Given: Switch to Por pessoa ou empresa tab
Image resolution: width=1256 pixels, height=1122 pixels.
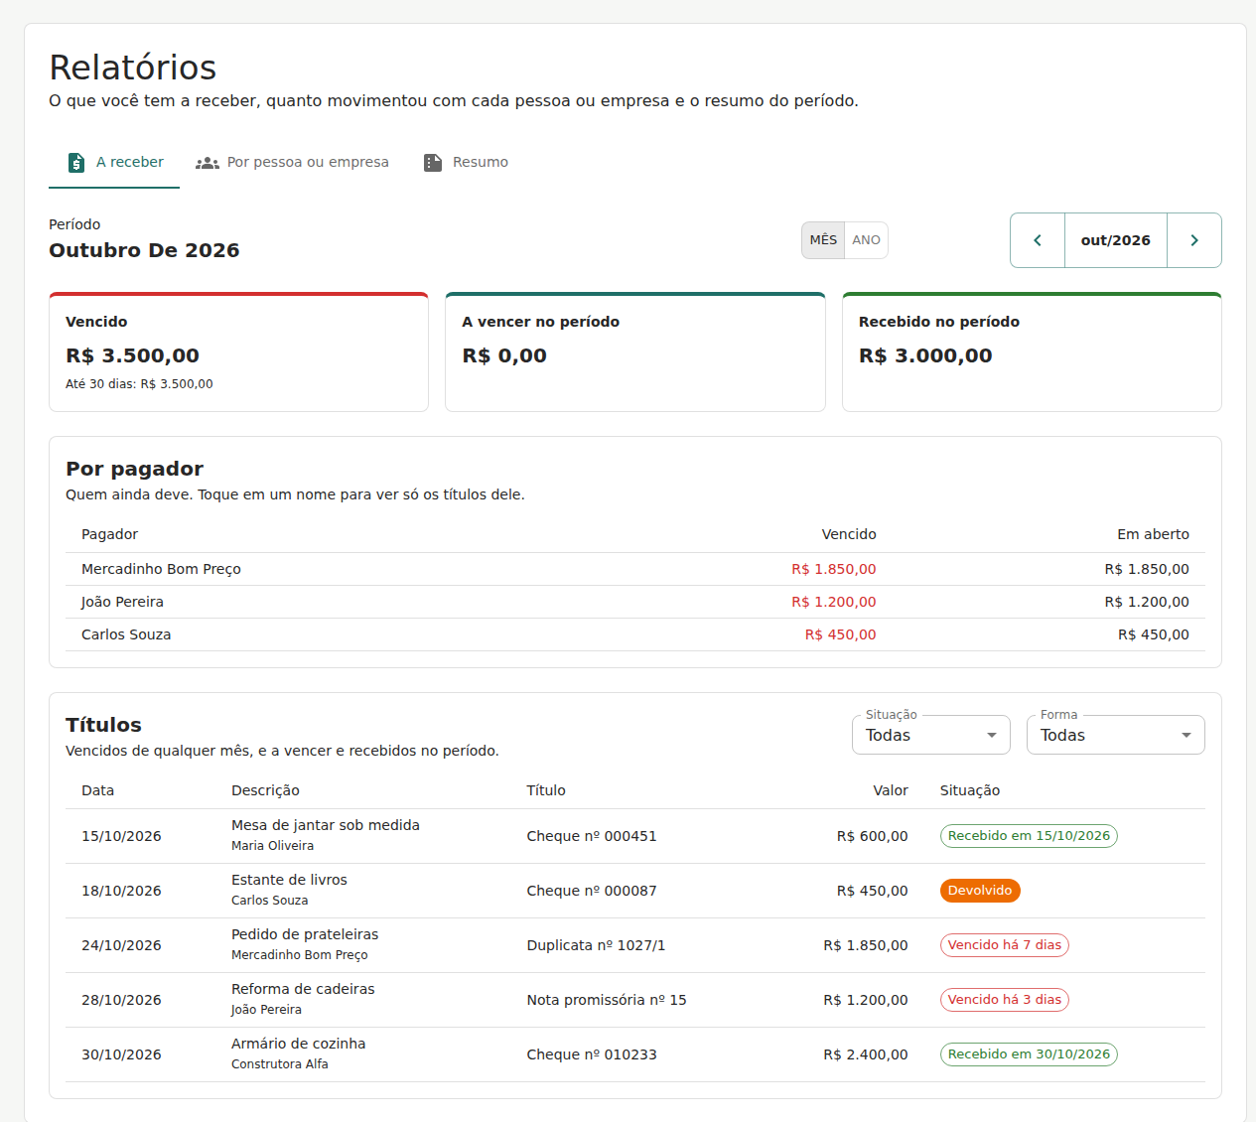Looking at the screenshot, I should 292,163.
